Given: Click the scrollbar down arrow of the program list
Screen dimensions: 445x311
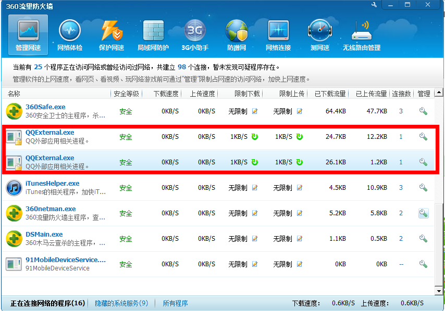Looking at the screenshot, I should point(439,291).
